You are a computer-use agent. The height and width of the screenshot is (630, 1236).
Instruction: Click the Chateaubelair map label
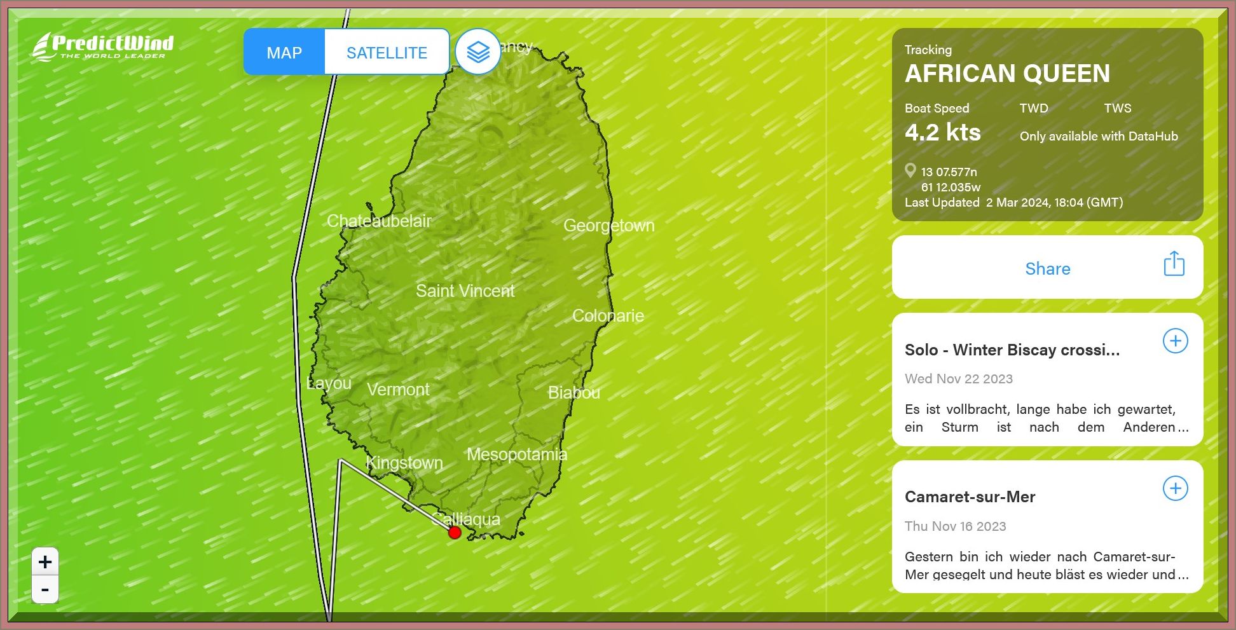(379, 221)
